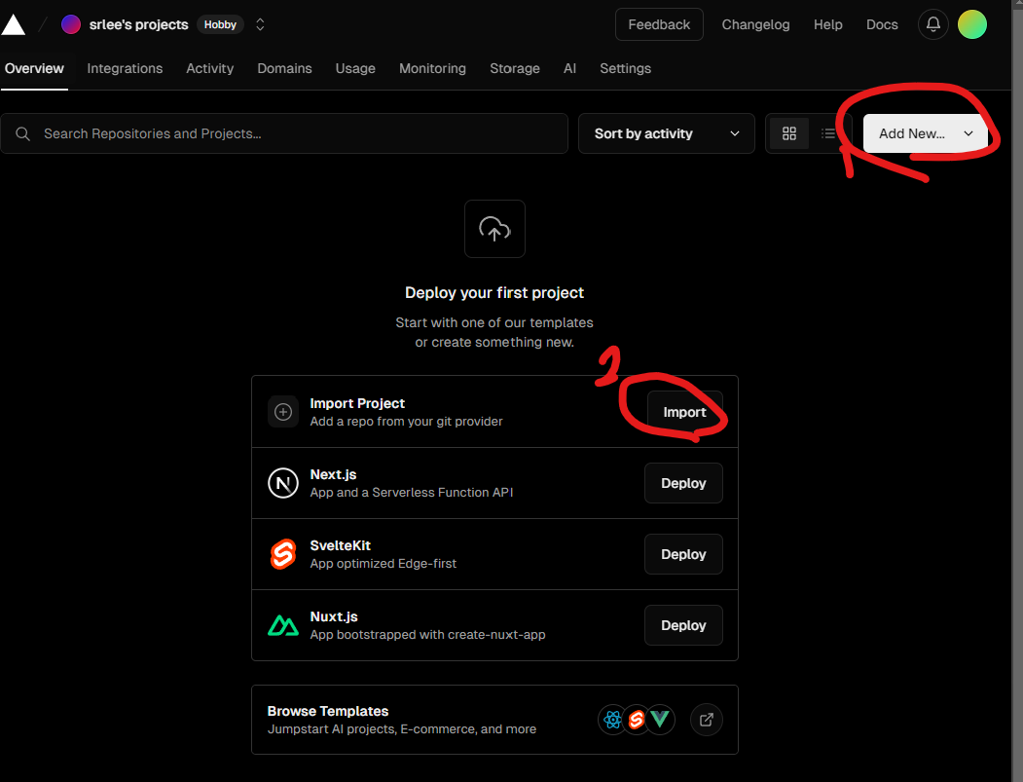Click the Svelte logo in Browse Templates
Screen dimensions: 1023x782
coord(637,720)
